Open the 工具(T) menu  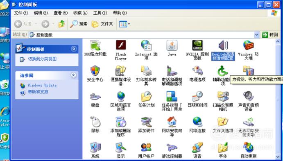pyautogui.click(x=100, y=13)
